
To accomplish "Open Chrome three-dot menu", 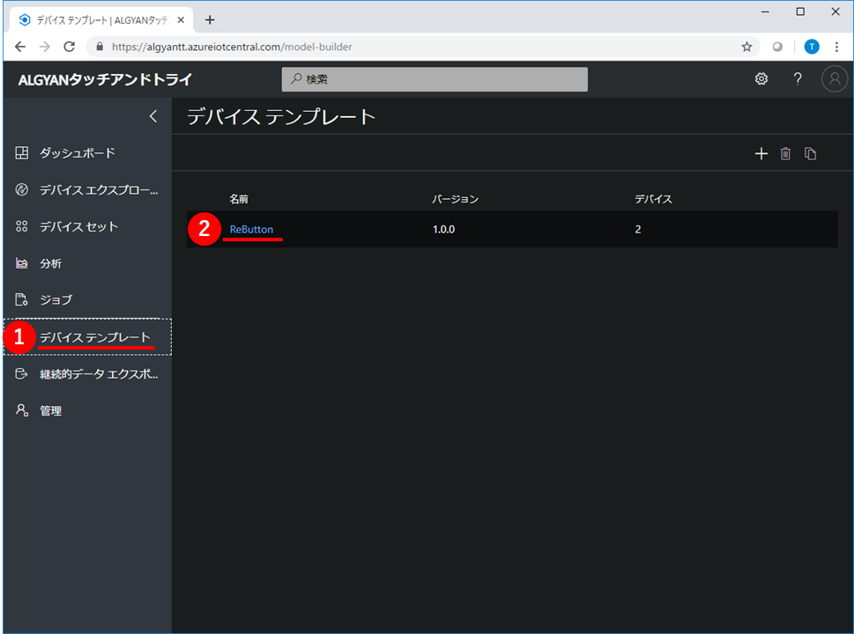I will (x=836, y=47).
